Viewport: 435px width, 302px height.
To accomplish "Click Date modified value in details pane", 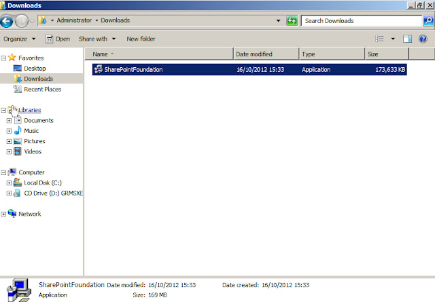I will 172,285.
